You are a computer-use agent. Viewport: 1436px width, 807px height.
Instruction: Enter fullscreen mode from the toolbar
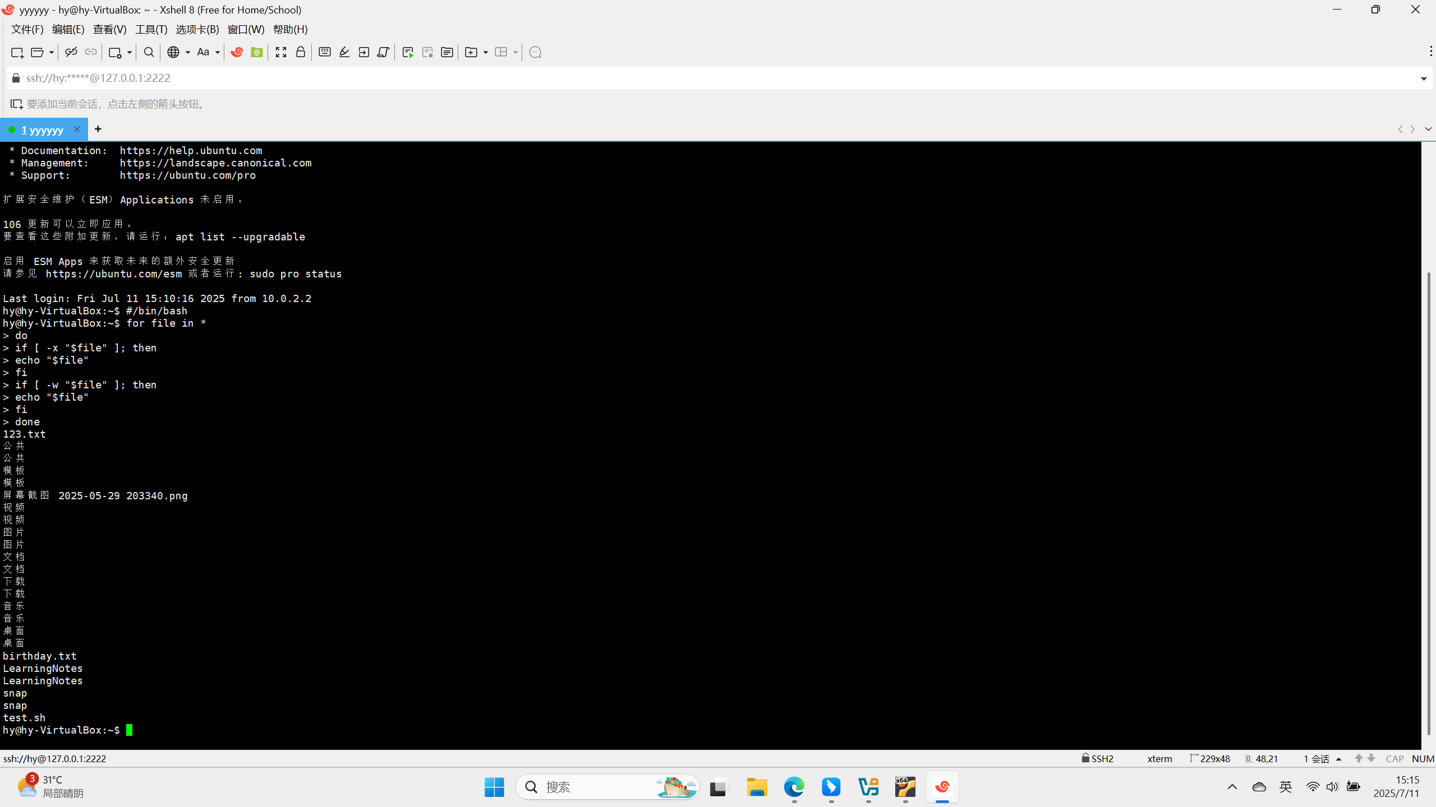coord(281,52)
